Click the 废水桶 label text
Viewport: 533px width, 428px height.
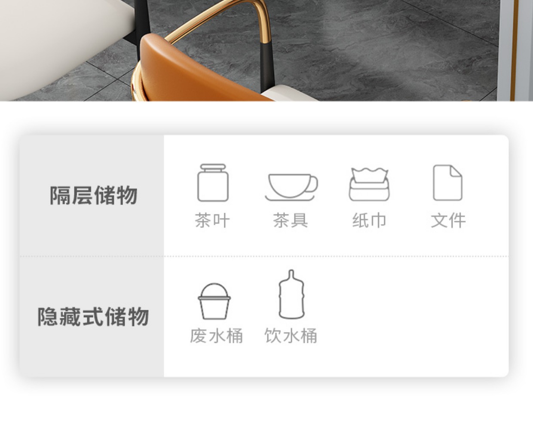coord(217,336)
